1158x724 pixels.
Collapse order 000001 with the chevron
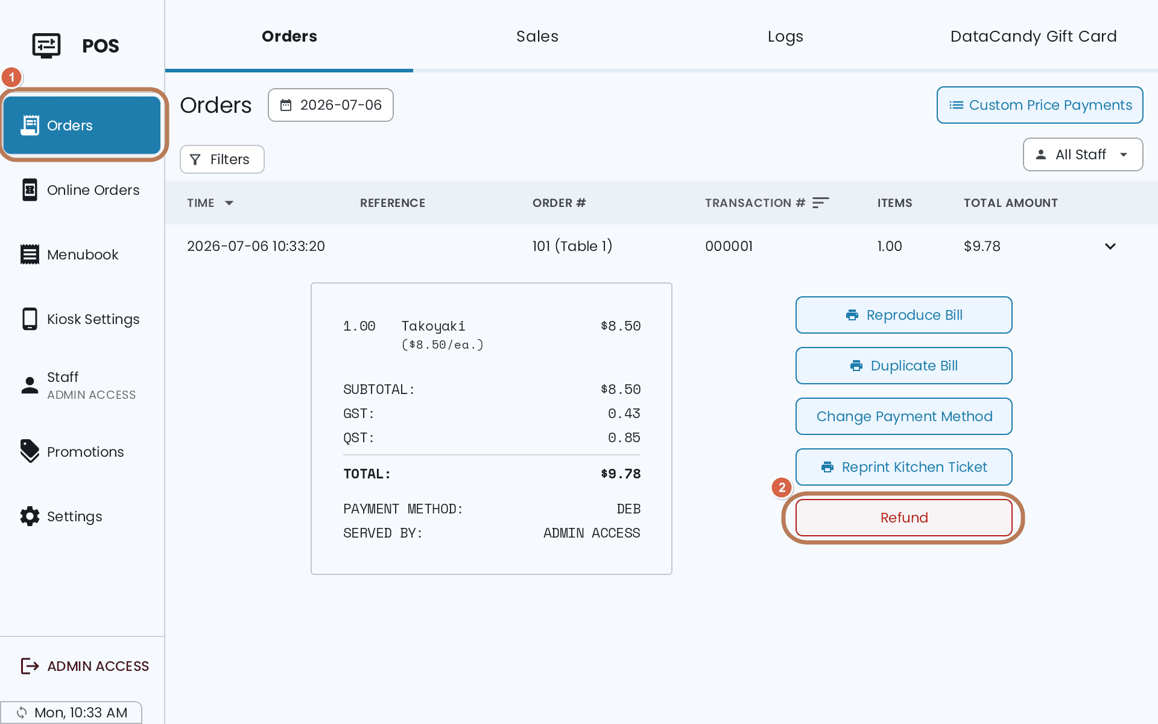(1110, 246)
